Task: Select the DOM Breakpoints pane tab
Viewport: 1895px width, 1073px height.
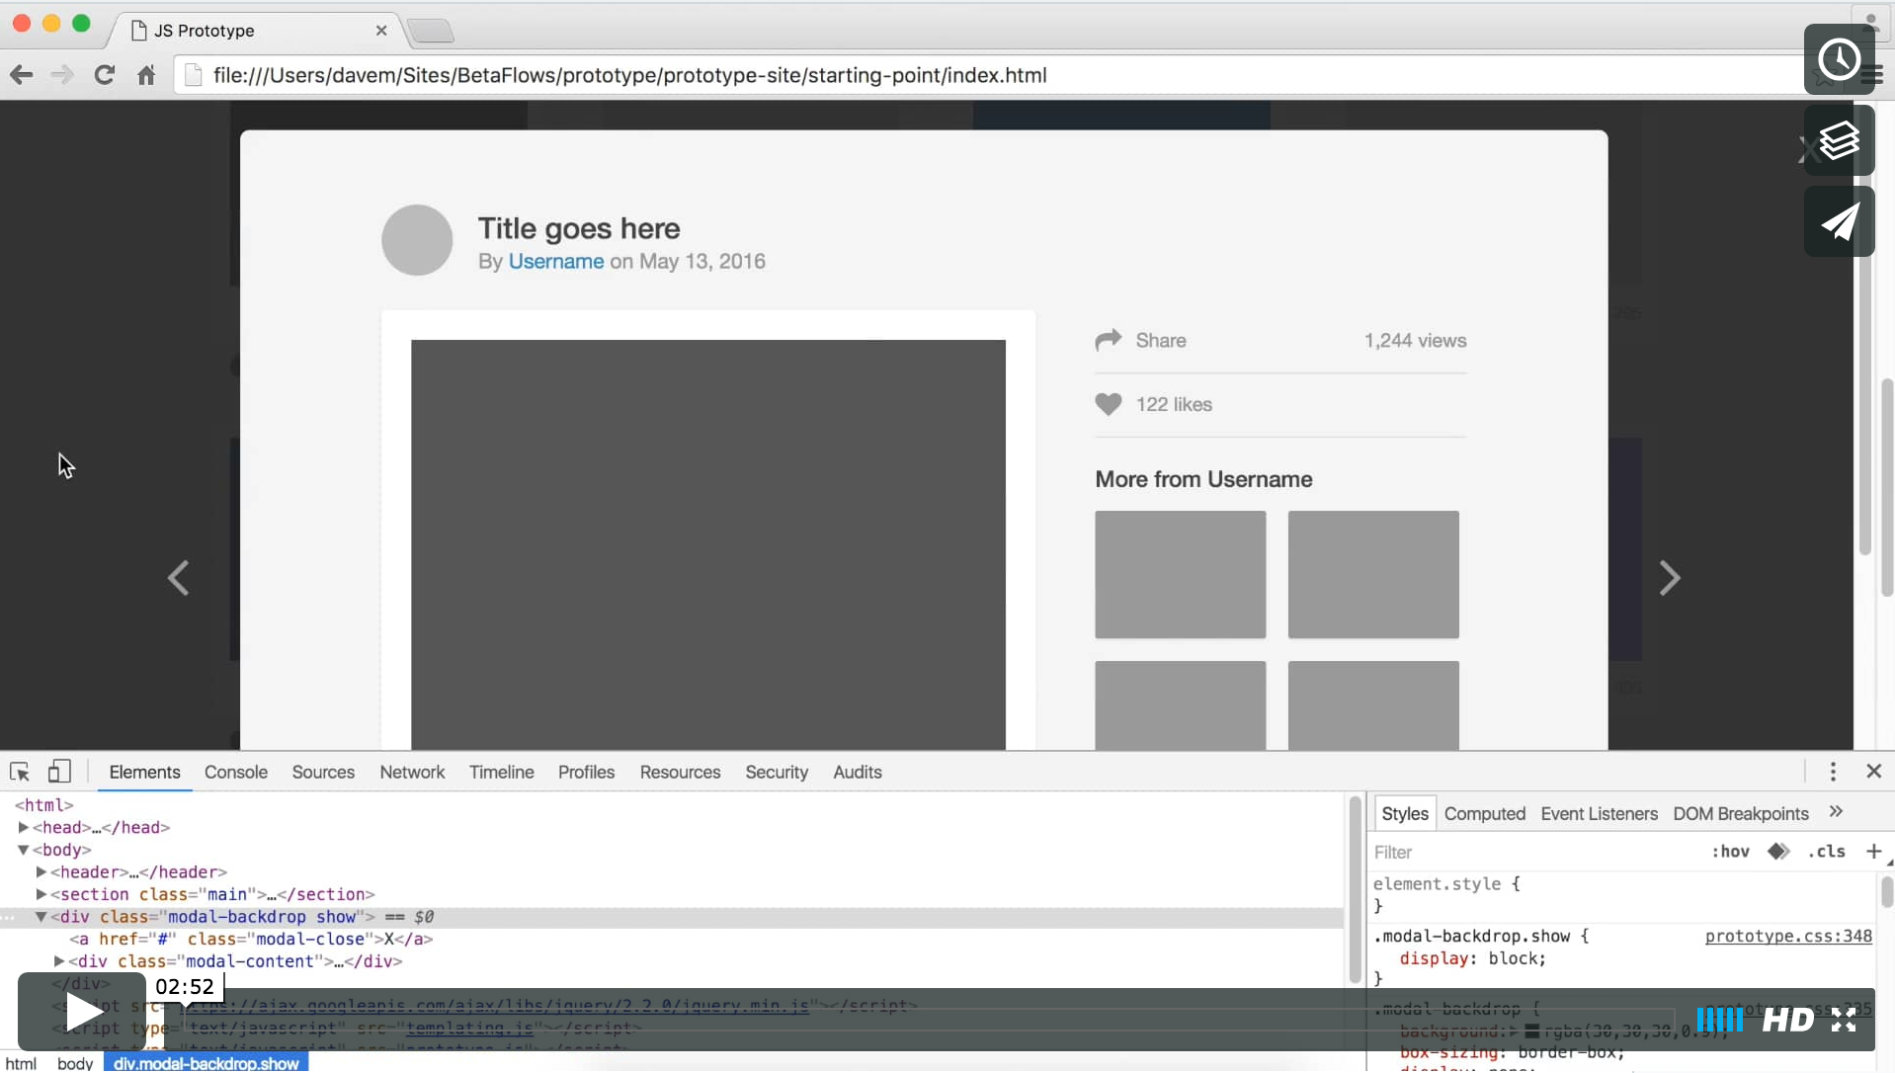Action: pos(1741,813)
